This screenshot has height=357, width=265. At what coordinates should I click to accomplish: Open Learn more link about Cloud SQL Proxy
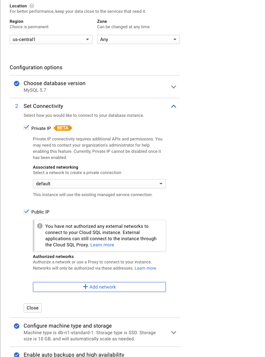(102, 245)
